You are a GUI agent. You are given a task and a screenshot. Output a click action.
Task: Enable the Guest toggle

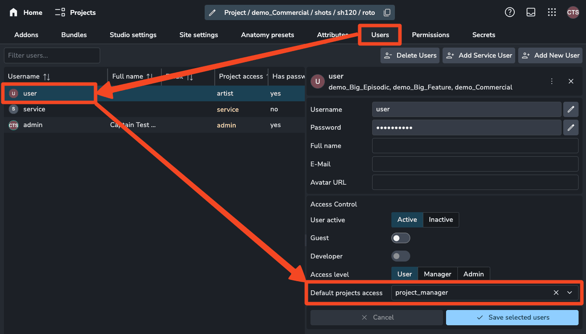(x=401, y=238)
